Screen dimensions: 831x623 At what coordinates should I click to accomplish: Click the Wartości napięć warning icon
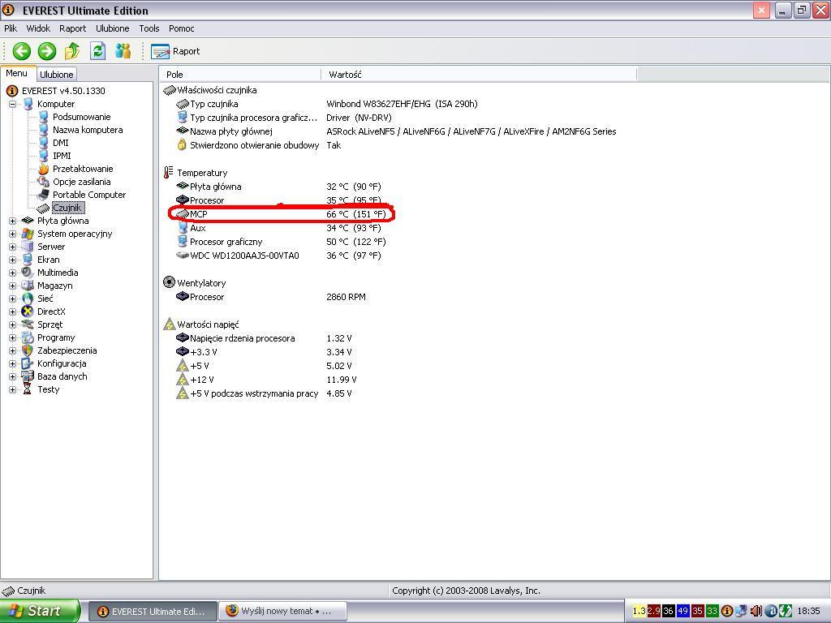click(169, 324)
